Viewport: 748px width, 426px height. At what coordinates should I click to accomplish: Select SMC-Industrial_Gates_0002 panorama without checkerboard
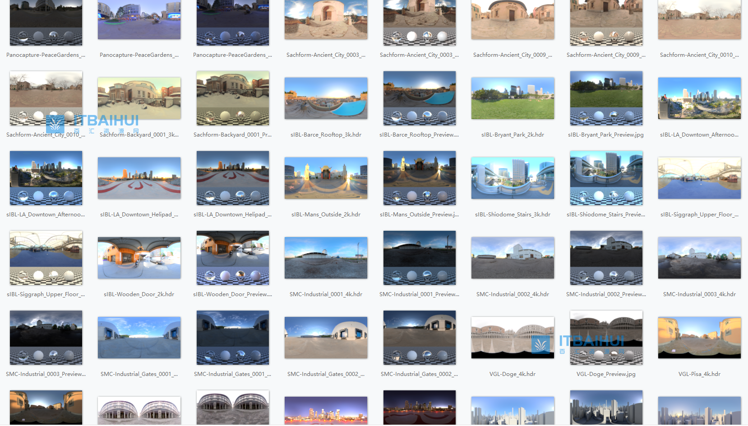point(326,338)
